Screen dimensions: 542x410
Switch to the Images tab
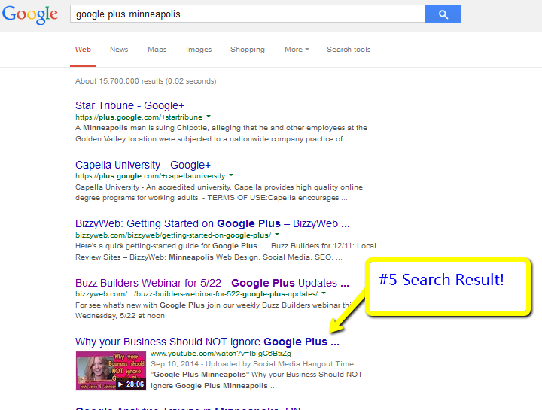click(199, 50)
